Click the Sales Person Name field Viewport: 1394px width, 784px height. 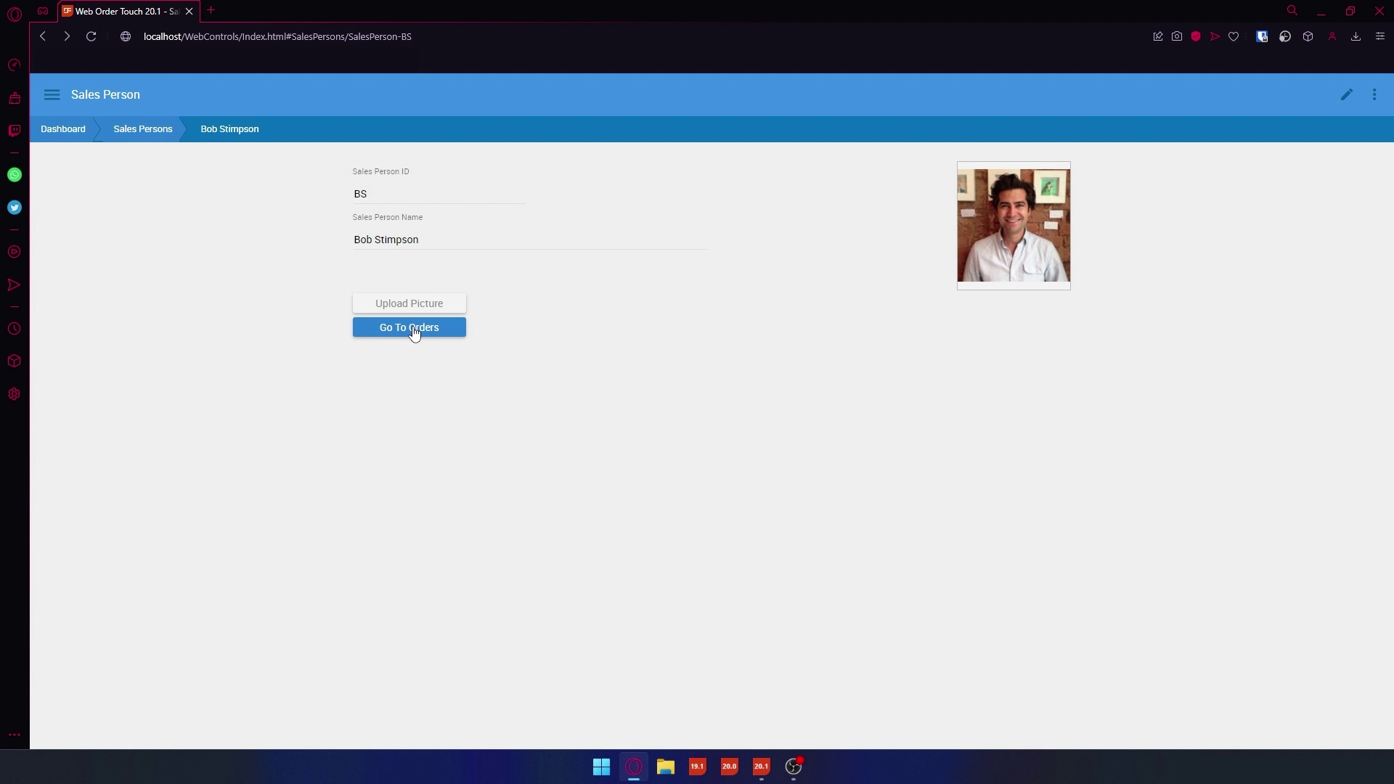click(x=529, y=240)
